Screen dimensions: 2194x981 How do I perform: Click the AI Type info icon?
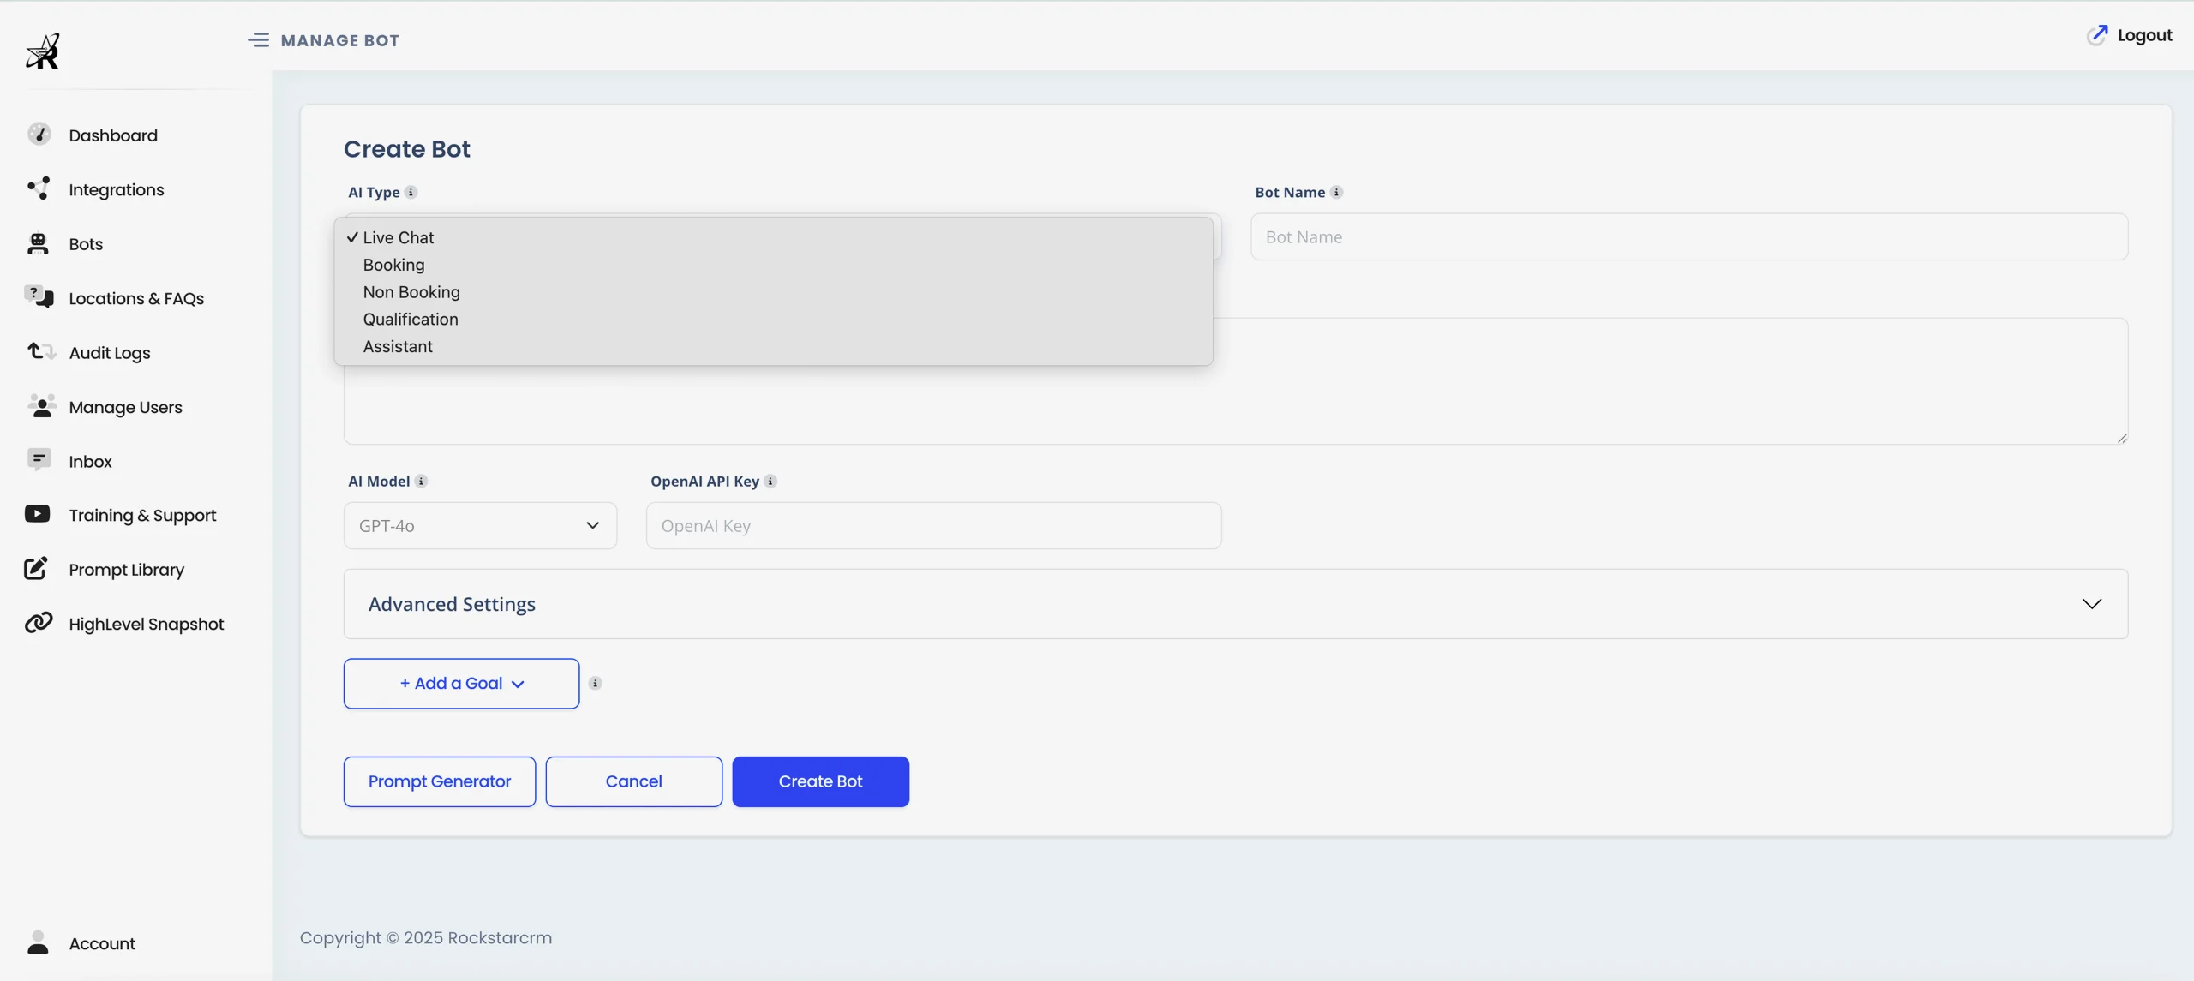[x=411, y=192]
